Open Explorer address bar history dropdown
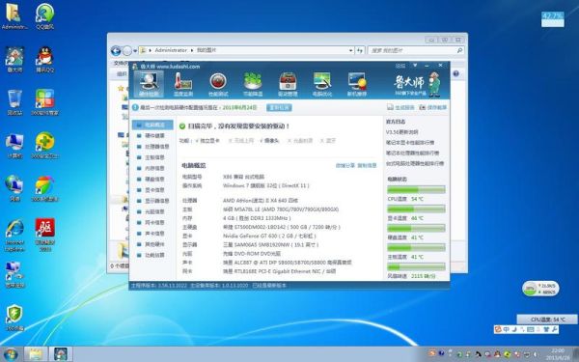This screenshot has height=362, width=579. pos(351,50)
